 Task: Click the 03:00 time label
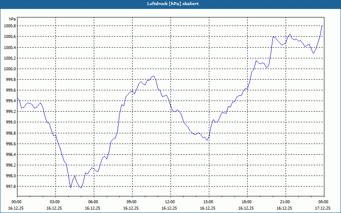55,202
